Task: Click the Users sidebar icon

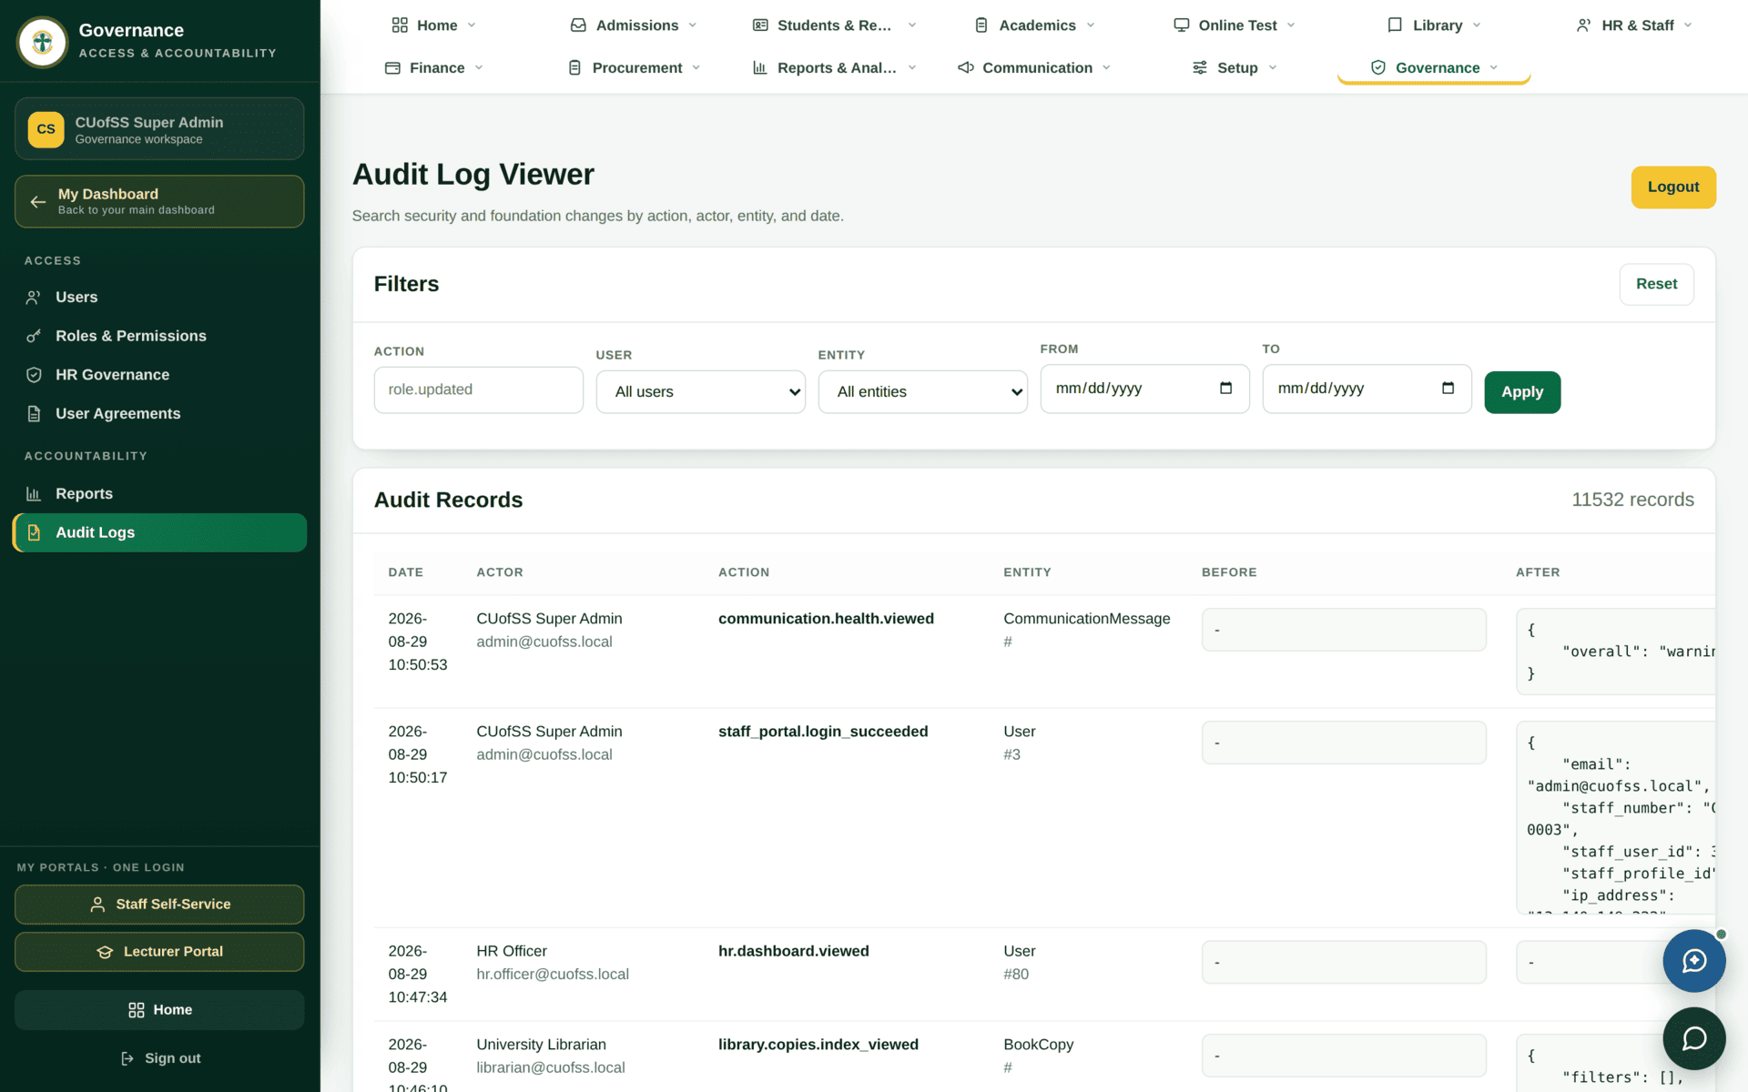Action: [34, 298]
